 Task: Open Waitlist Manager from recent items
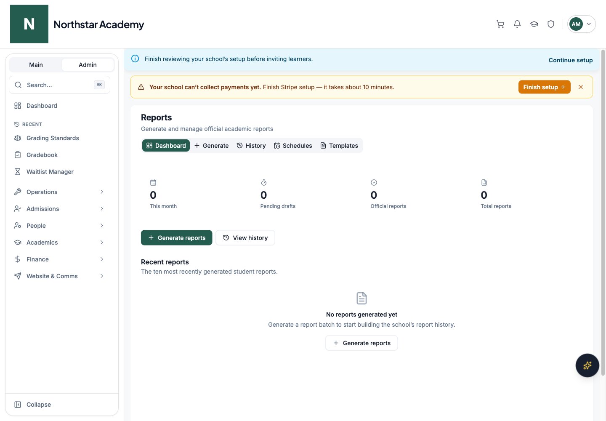pos(59,172)
